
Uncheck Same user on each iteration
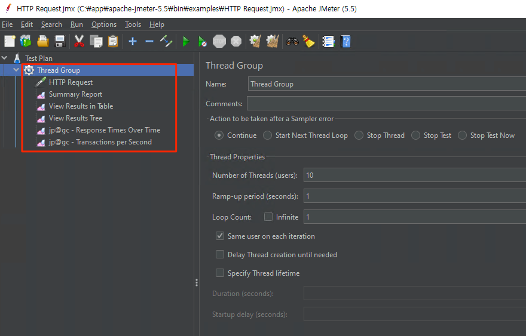(220, 236)
